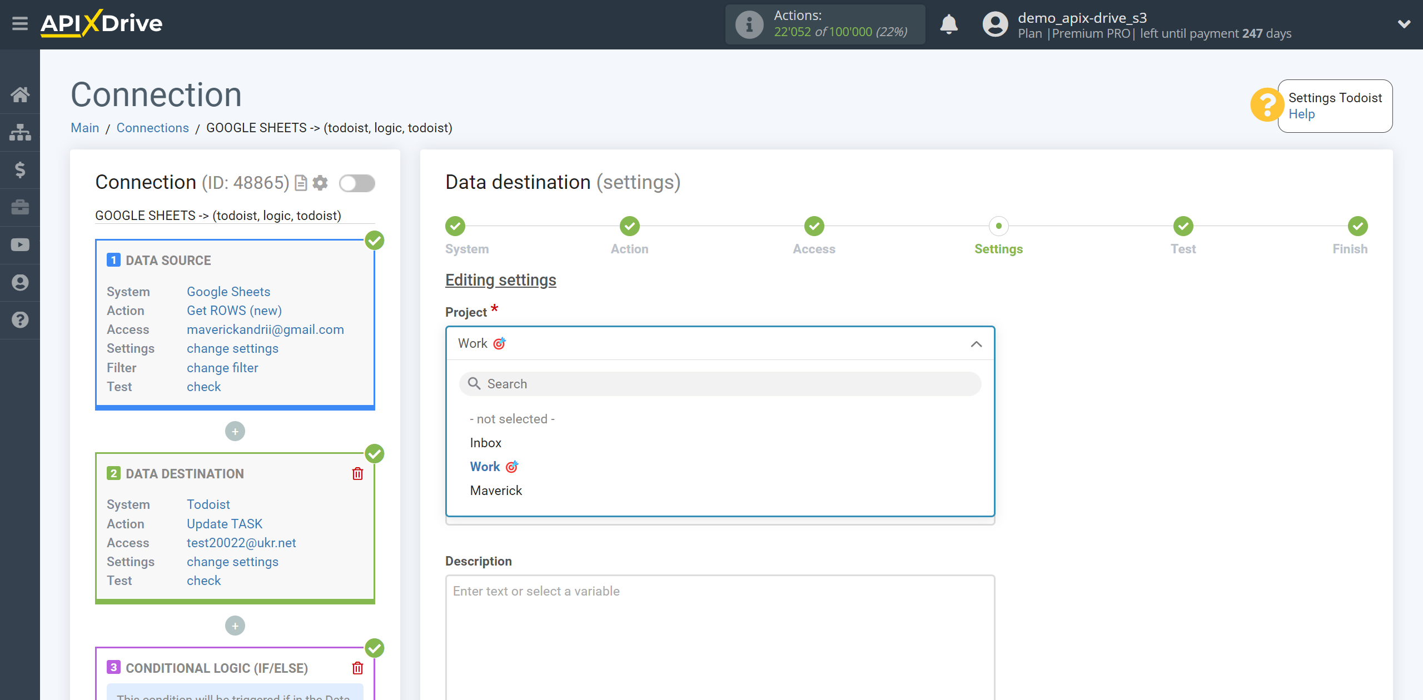Viewport: 1423px width, 700px height.
Task: Open profile icon in sidebar
Action: click(20, 282)
